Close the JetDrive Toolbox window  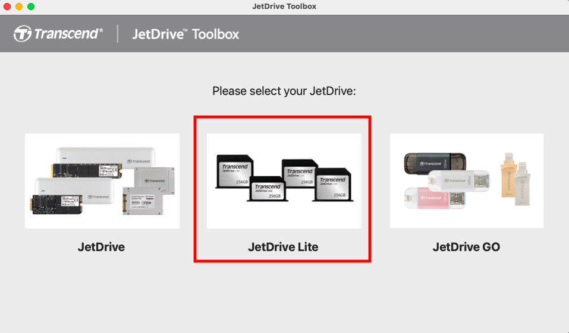pos(7,7)
